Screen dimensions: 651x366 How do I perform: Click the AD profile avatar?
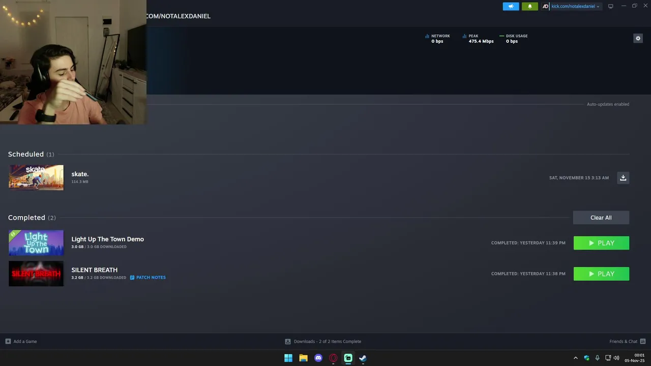[545, 6]
